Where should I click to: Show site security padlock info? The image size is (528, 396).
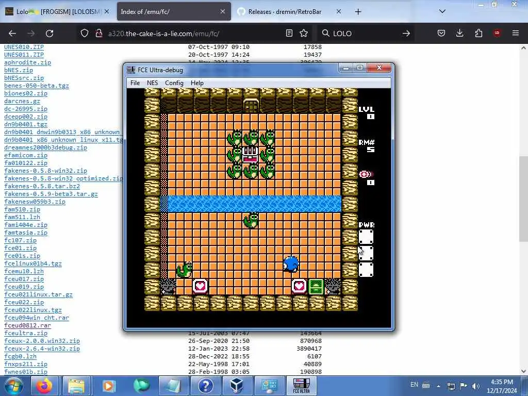(x=98, y=34)
